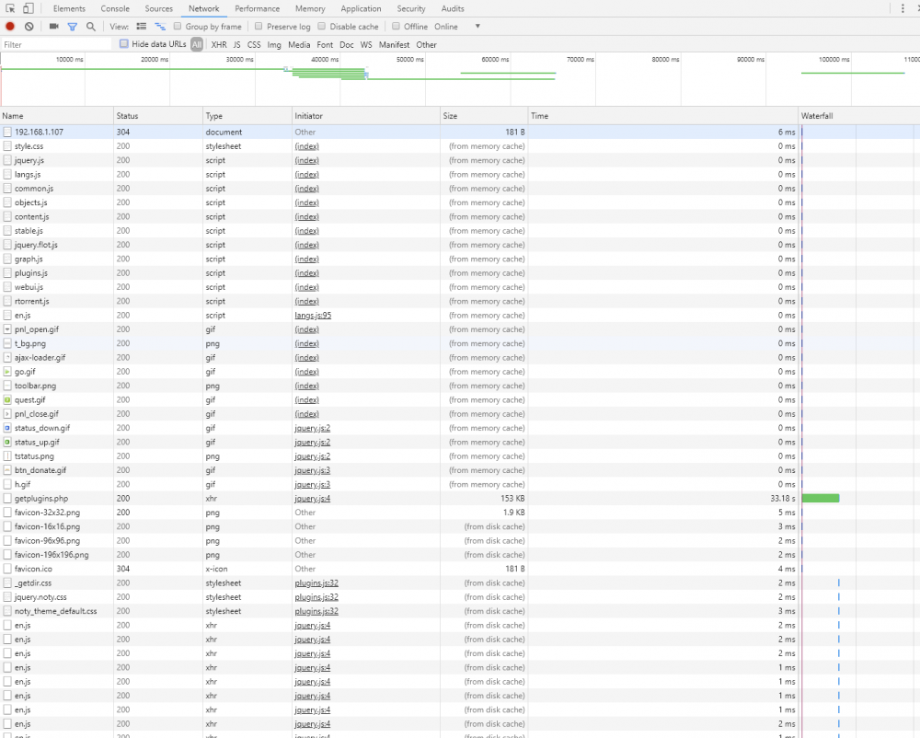The height and width of the screenshot is (738, 920).
Task: Filter requests by CSS
Action: click(254, 44)
